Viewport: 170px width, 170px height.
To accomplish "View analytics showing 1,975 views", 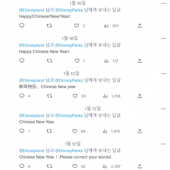I will 112,131.
